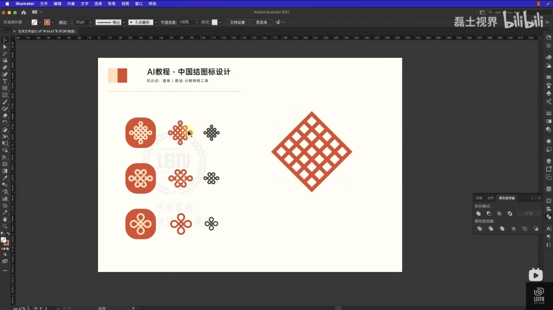Screen dimensions: 553x310
Task: Click the Outline pathfinder icon
Action: click(525, 229)
